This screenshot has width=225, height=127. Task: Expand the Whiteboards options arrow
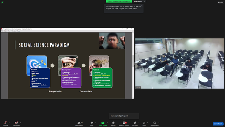click(x=159, y=123)
